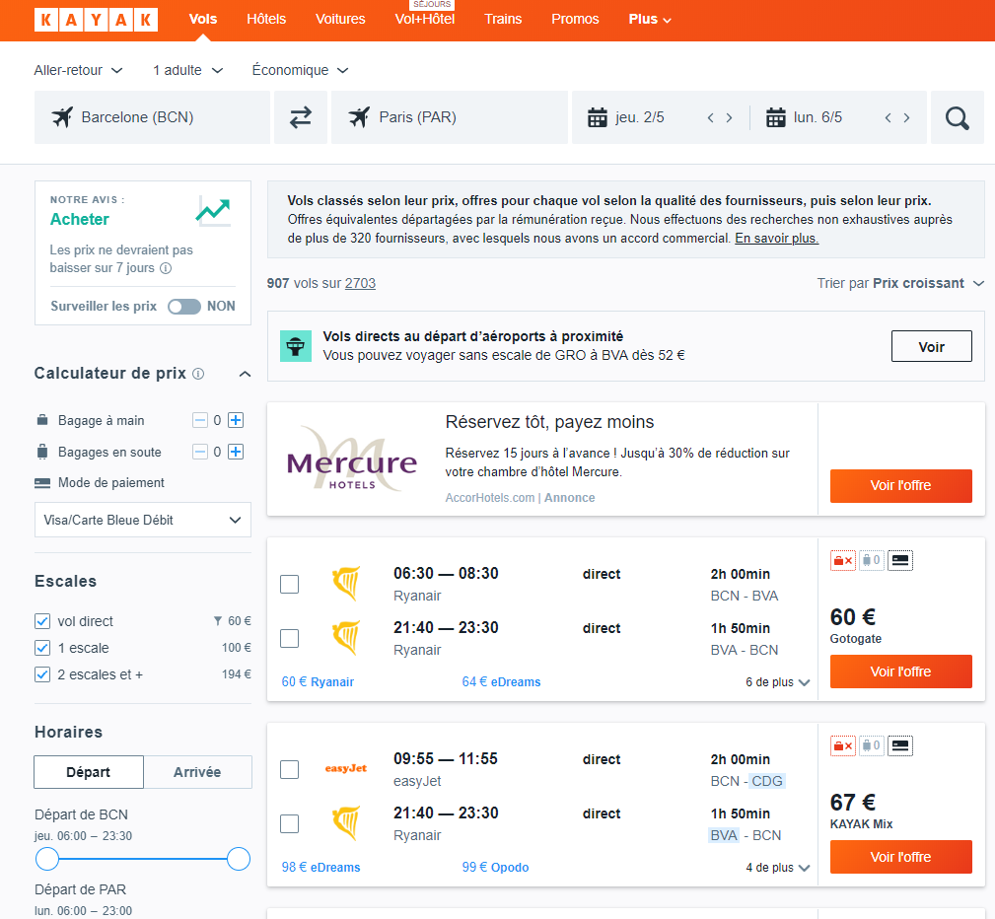
Task: Select the 09:55 easyJet flight checkbox
Action: coord(289,769)
